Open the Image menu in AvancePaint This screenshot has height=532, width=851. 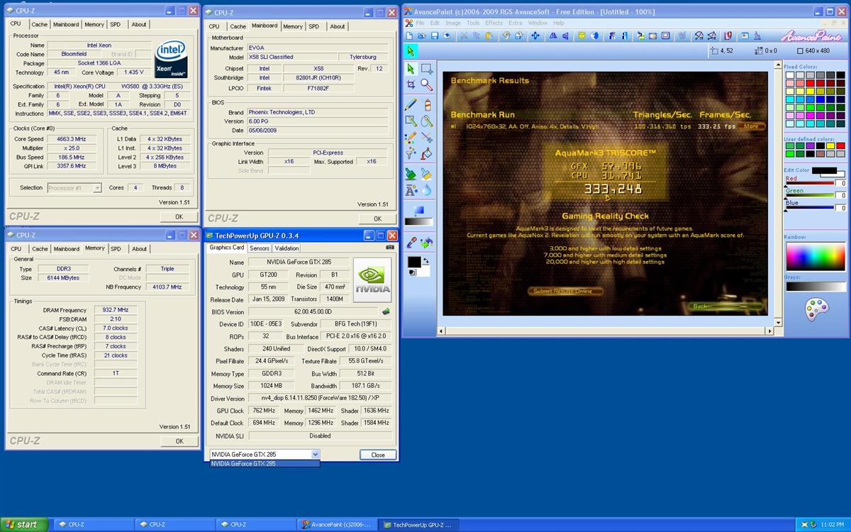(452, 23)
